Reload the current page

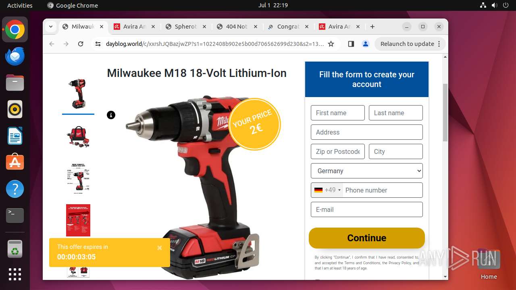pos(81,44)
